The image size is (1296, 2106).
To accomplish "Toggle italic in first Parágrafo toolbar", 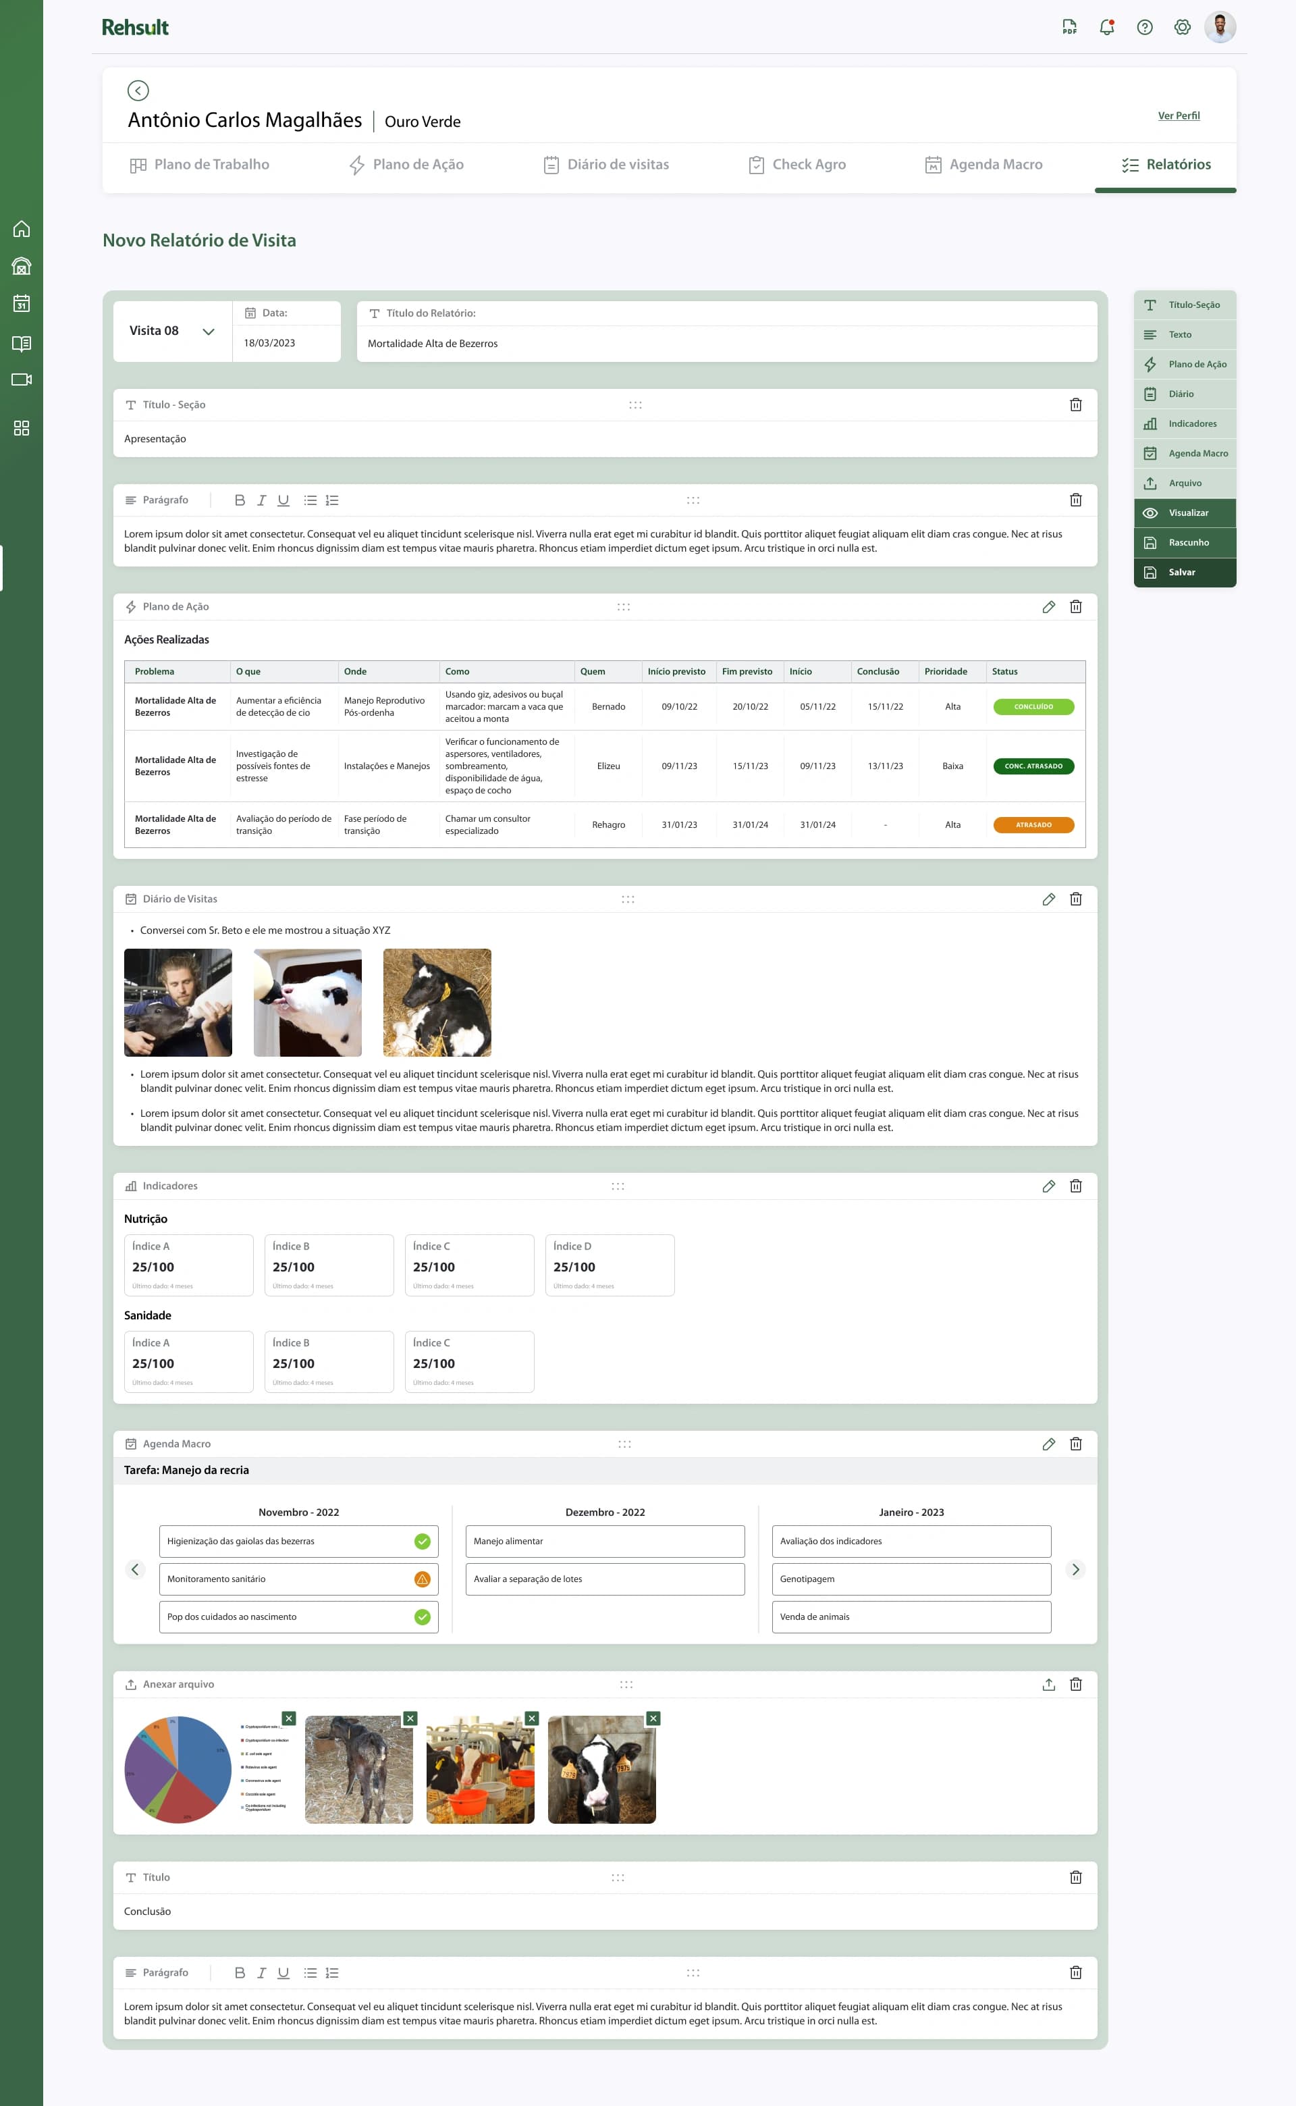I will click(261, 500).
